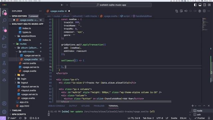Screen dimensions: 213x120
Task: Toggle the bottom panel layout icon
Action: pos(200,5)
